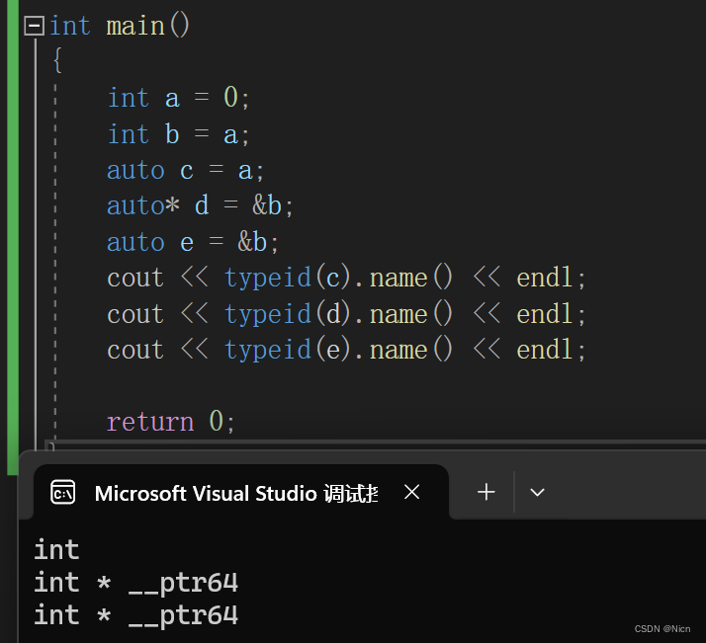The height and width of the screenshot is (643, 706).
Task: Click the first console output line 'int'
Action: [x=56, y=549]
